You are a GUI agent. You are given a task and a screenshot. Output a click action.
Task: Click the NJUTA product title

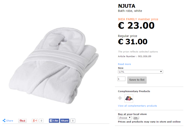pos(127,6)
